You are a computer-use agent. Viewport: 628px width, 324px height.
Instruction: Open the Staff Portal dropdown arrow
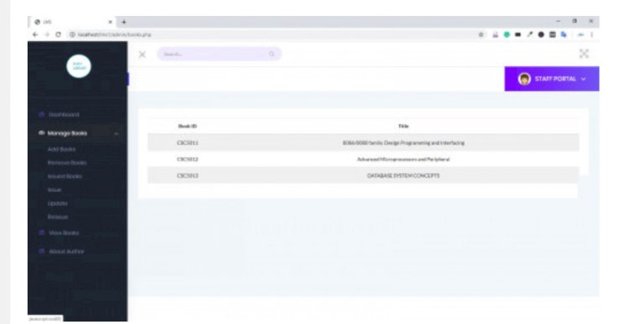583,79
